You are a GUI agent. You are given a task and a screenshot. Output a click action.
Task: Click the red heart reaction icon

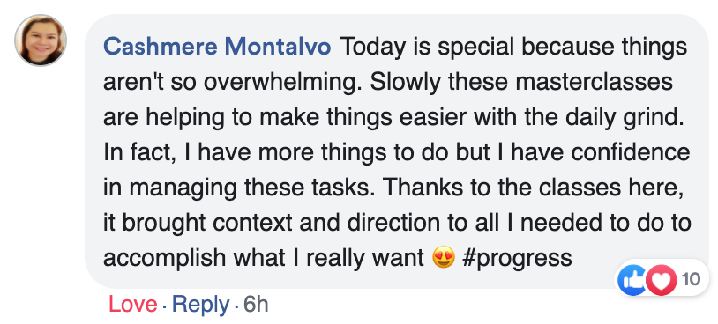coord(661,280)
